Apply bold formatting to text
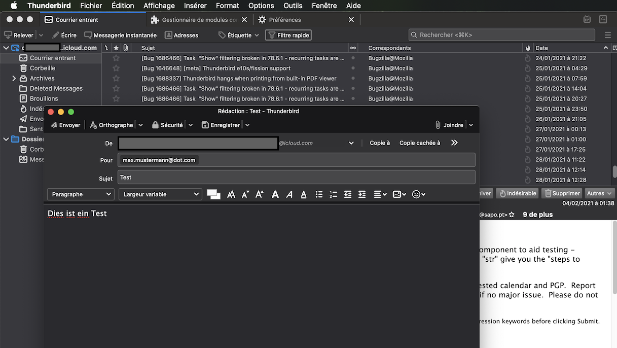The height and width of the screenshot is (348, 617). coord(275,194)
